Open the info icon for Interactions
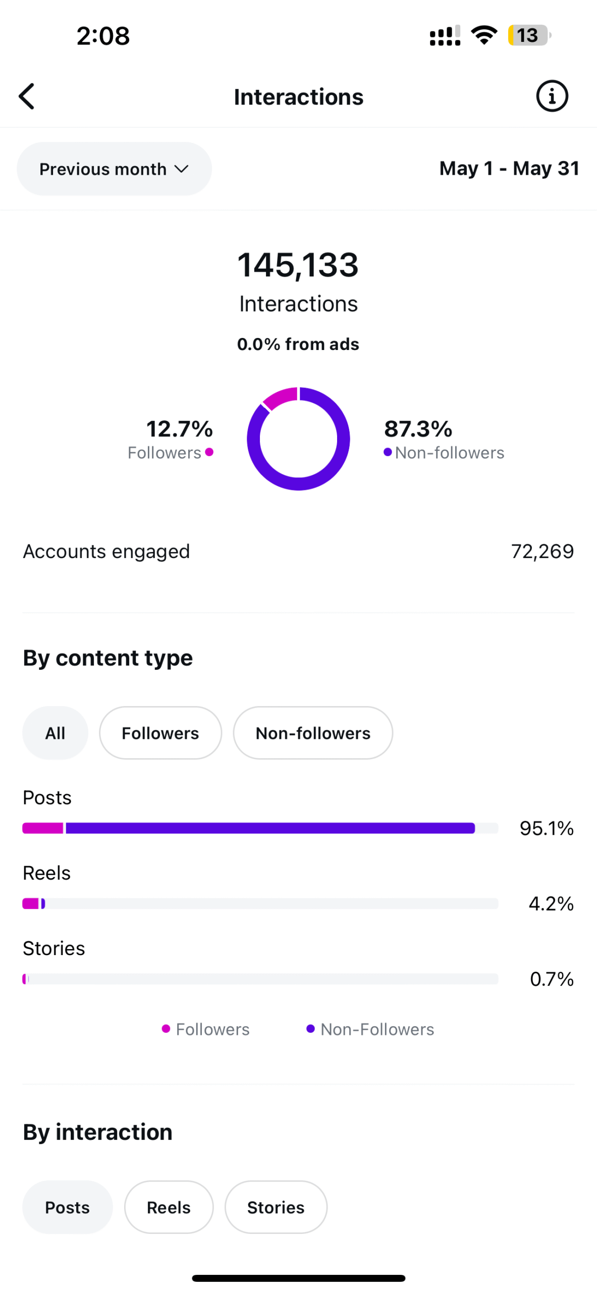Viewport: 597px width, 1293px height. point(552,96)
